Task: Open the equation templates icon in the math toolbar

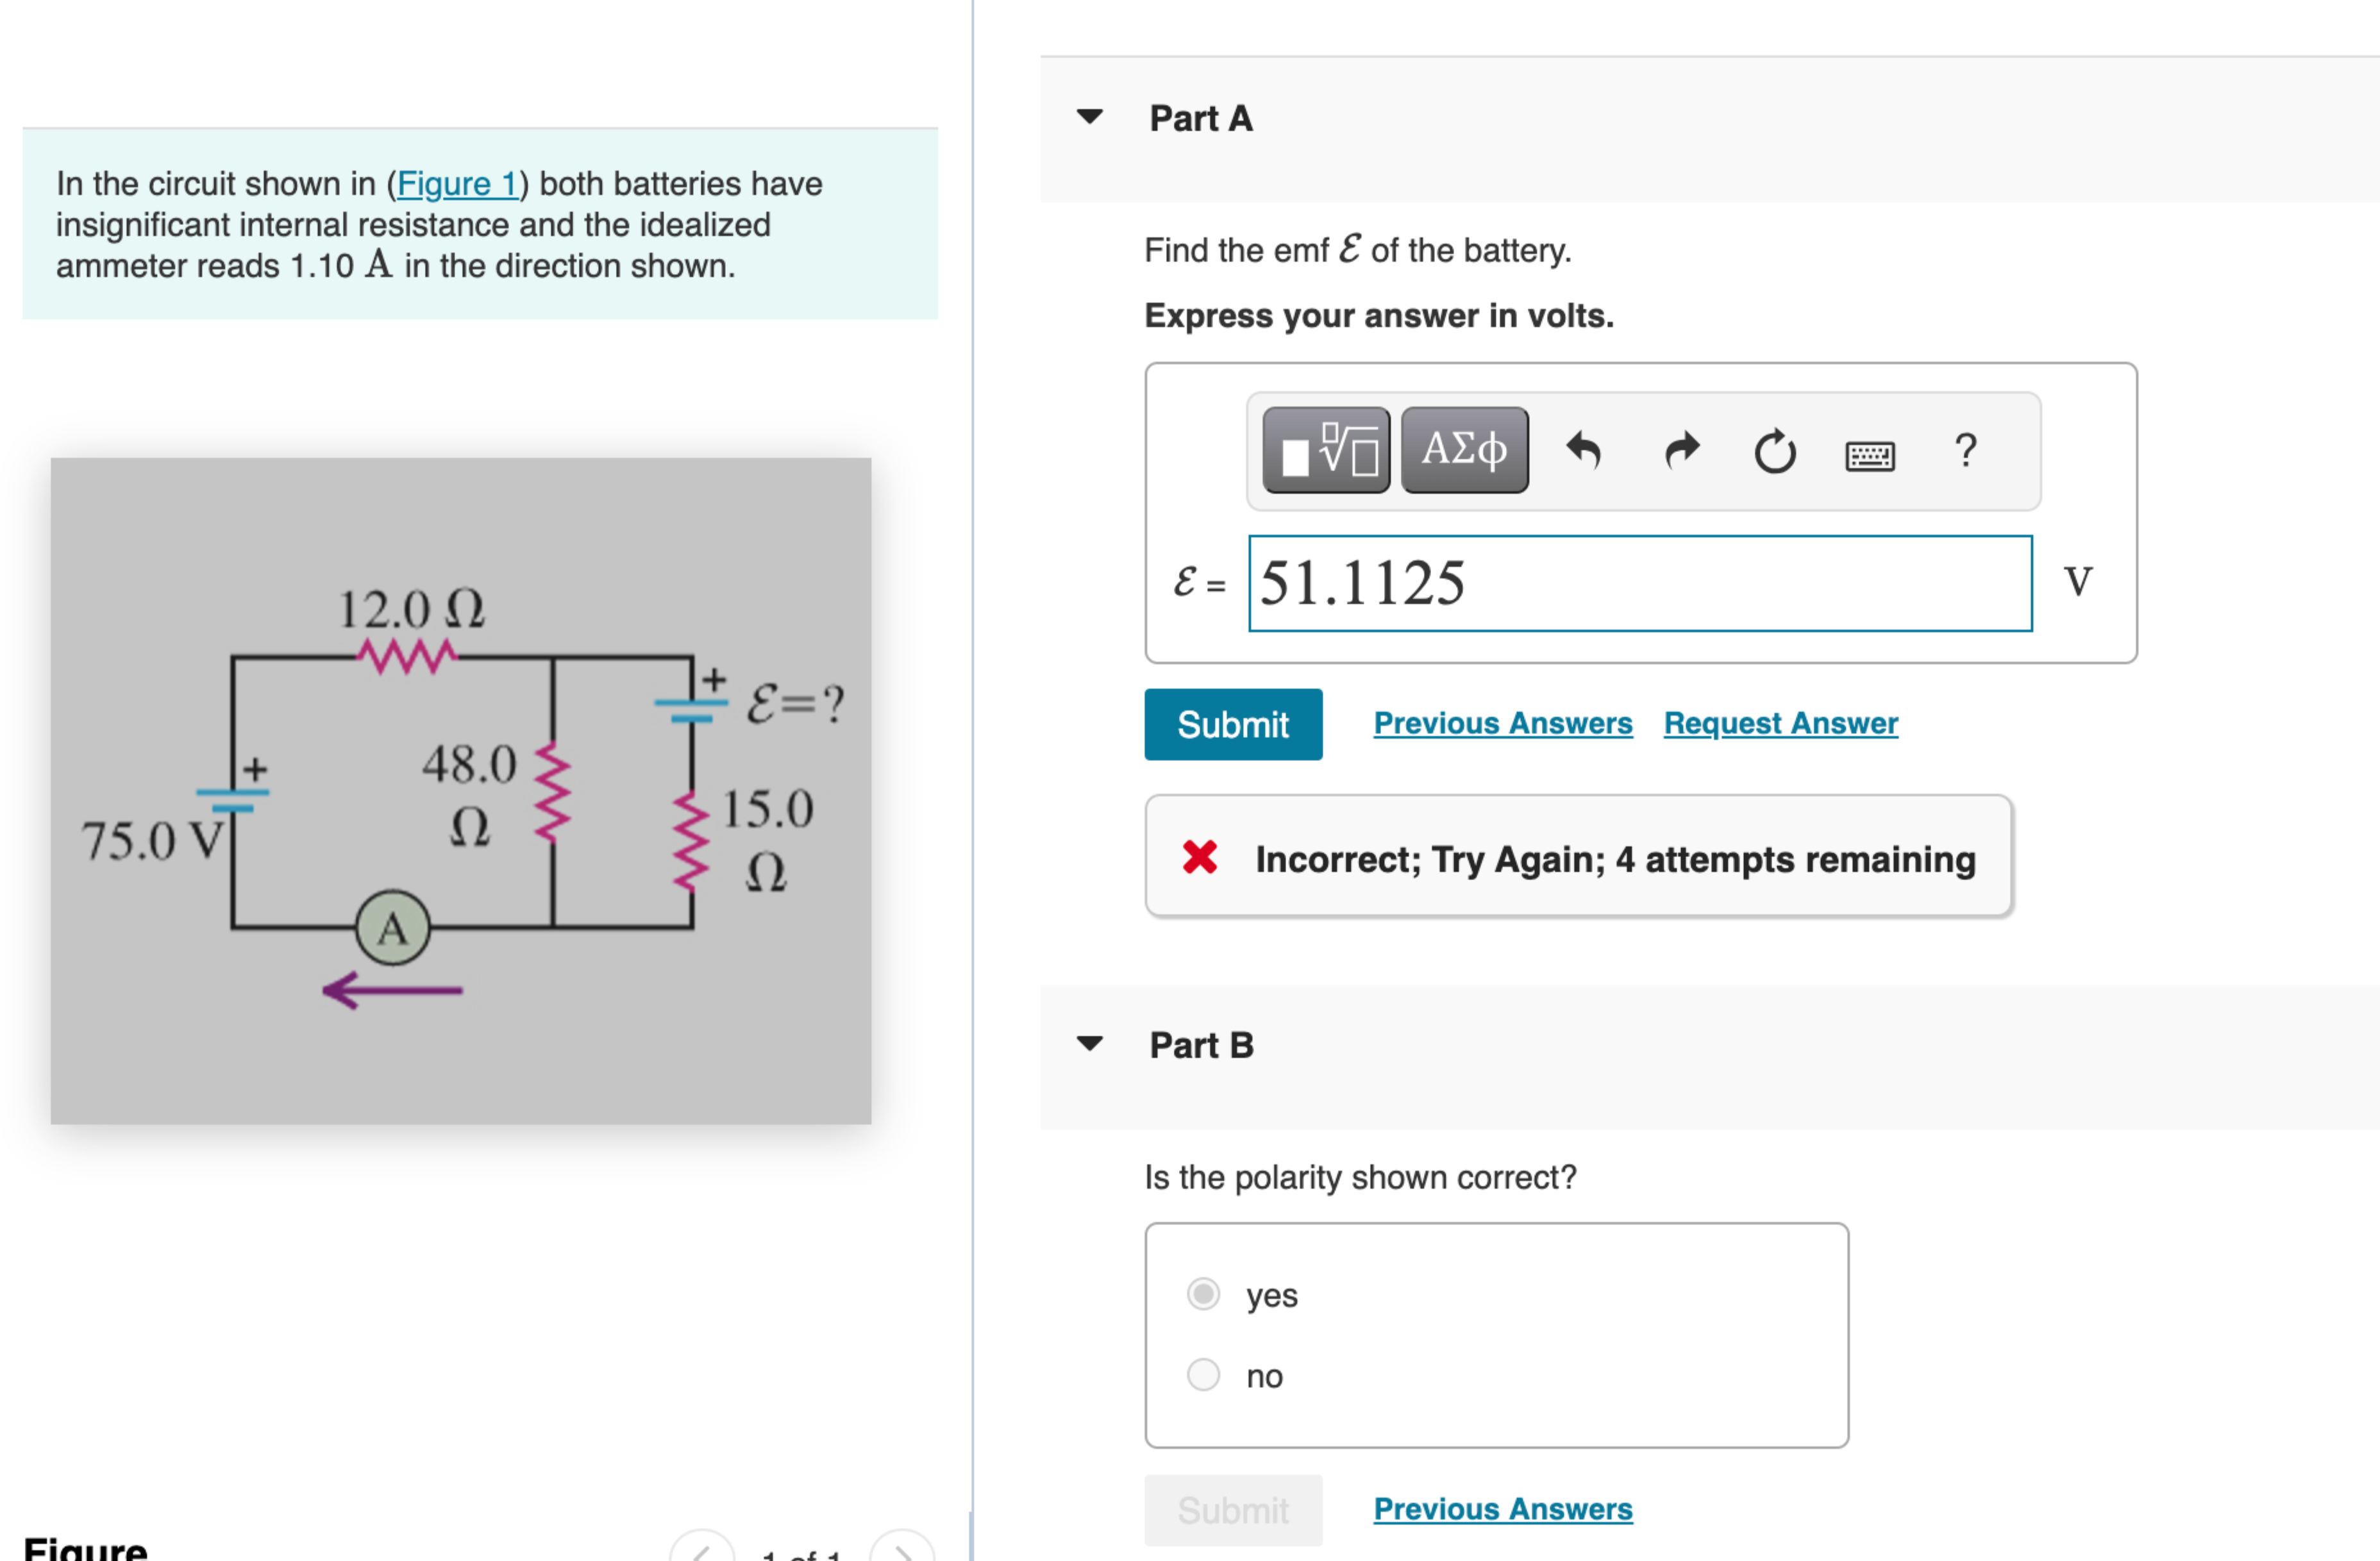Action: pos(1325,450)
